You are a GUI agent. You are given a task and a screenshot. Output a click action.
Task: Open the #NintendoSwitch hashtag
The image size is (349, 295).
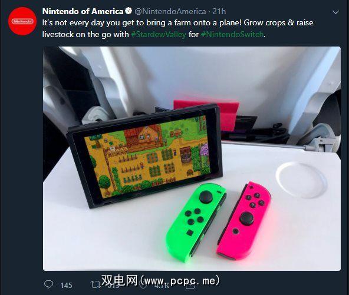click(x=232, y=35)
